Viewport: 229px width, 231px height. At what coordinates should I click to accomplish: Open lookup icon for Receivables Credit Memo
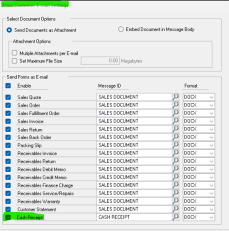[175, 177]
